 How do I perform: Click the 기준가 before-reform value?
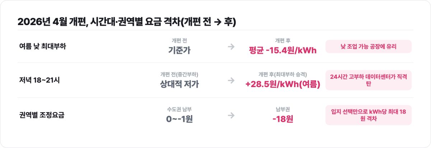pos(179,50)
